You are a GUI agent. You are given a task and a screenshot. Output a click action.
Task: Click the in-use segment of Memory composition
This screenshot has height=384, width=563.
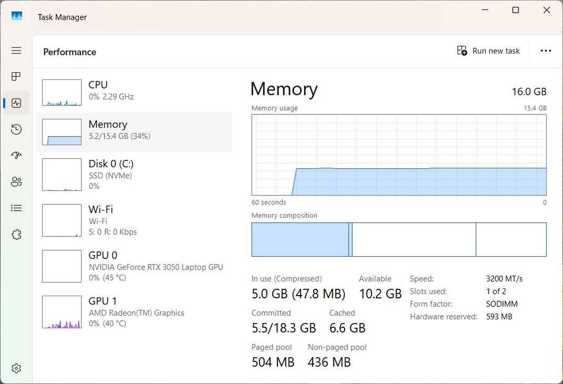[300, 239]
